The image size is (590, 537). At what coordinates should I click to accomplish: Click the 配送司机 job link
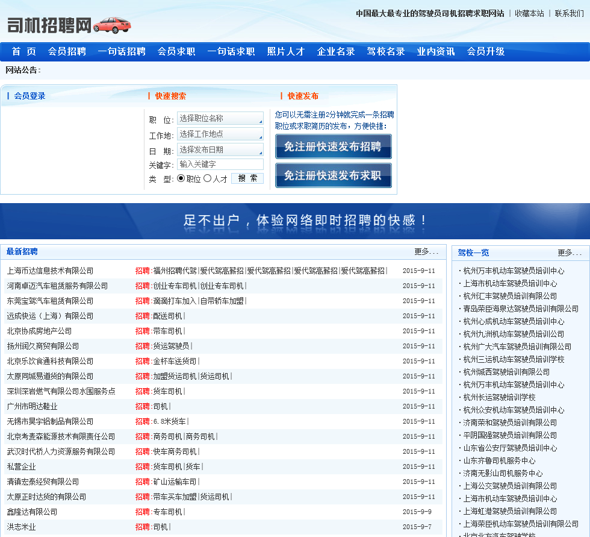[x=167, y=316]
